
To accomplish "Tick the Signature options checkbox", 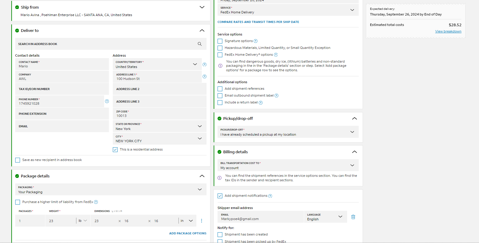I will pyautogui.click(x=220, y=41).
